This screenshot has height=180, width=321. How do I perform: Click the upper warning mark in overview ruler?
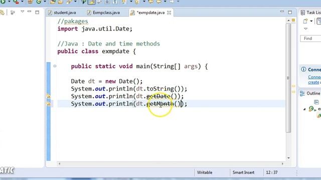click(293, 86)
